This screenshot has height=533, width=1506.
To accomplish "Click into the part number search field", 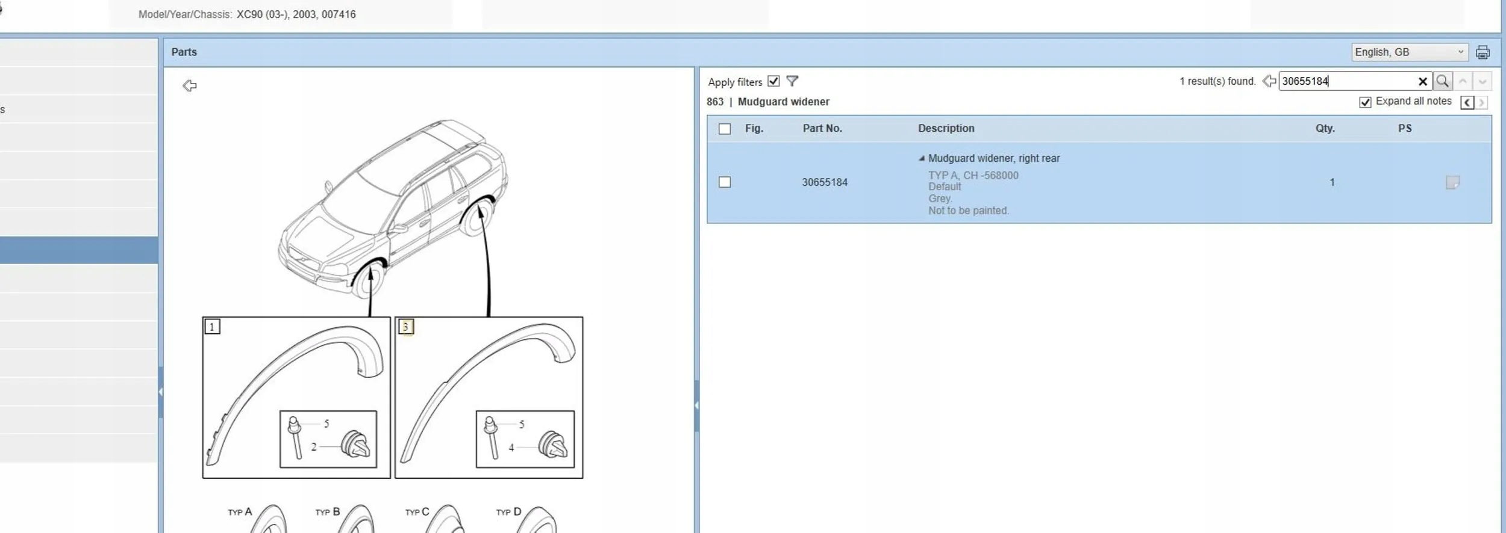I will pos(1347,81).
